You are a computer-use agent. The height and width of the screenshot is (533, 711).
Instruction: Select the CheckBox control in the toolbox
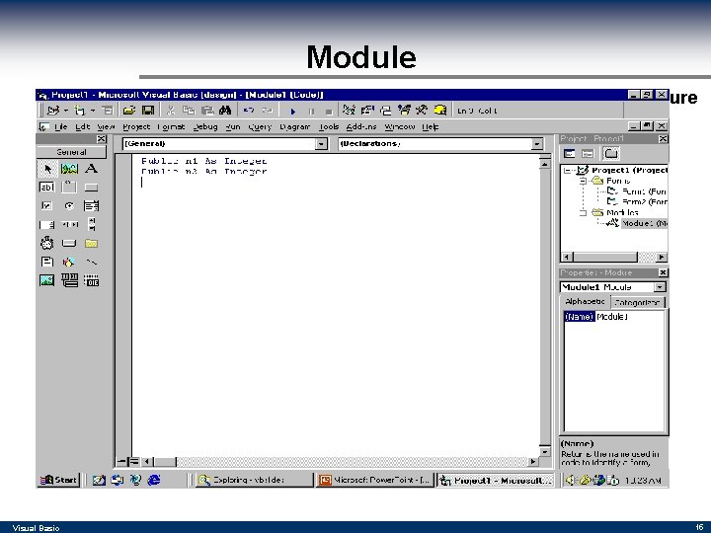[47, 205]
